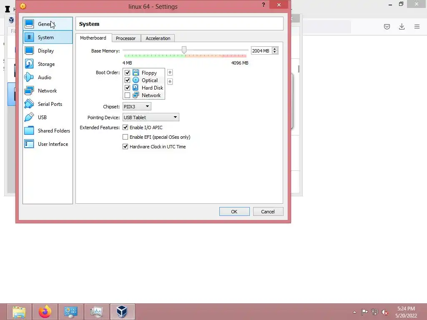Open Control Panel taskbar icon
This screenshot has height=320, width=427.
(71, 312)
